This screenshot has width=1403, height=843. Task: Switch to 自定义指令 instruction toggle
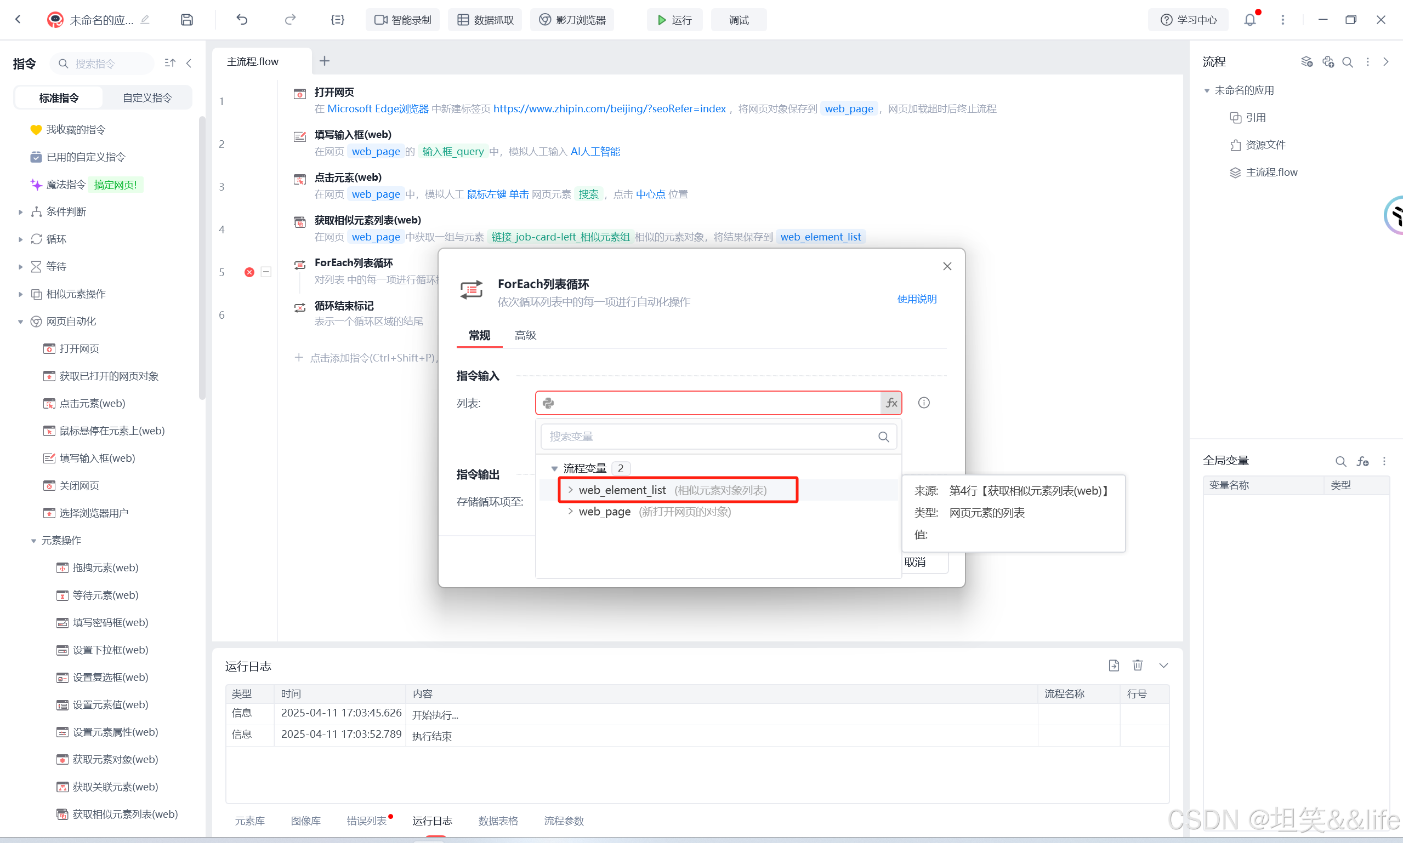pyautogui.click(x=147, y=98)
